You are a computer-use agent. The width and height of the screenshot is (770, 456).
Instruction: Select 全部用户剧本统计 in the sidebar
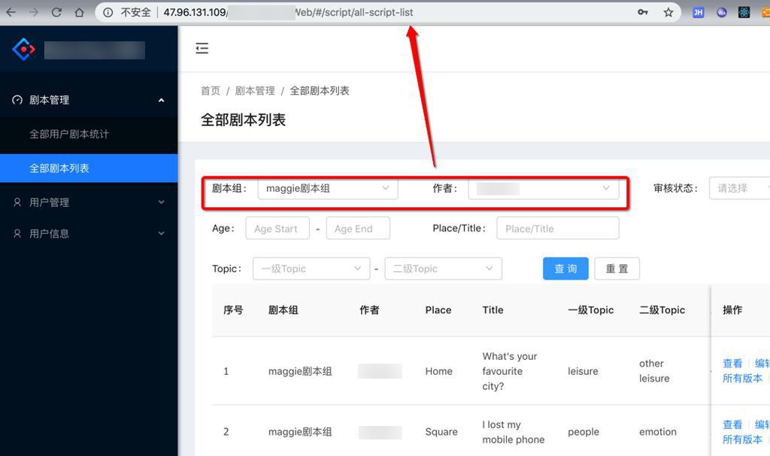point(69,134)
